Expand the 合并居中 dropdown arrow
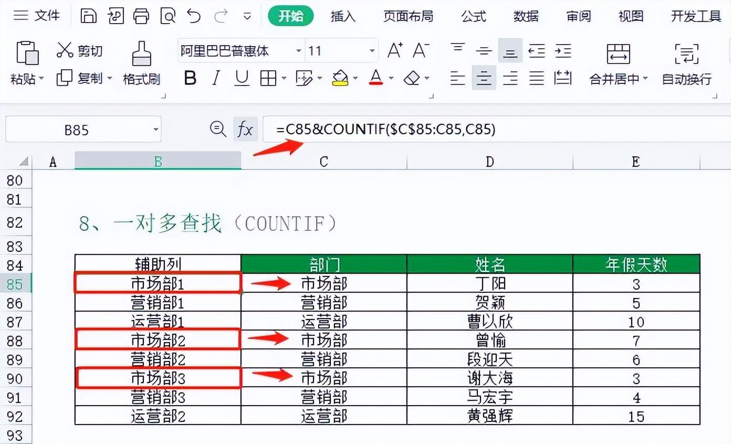The image size is (731, 444). tap(645, 79)
